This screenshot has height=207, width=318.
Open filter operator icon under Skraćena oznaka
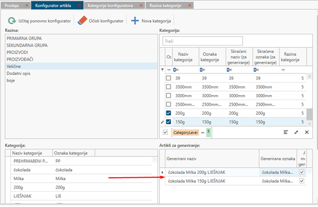(256, 70)
